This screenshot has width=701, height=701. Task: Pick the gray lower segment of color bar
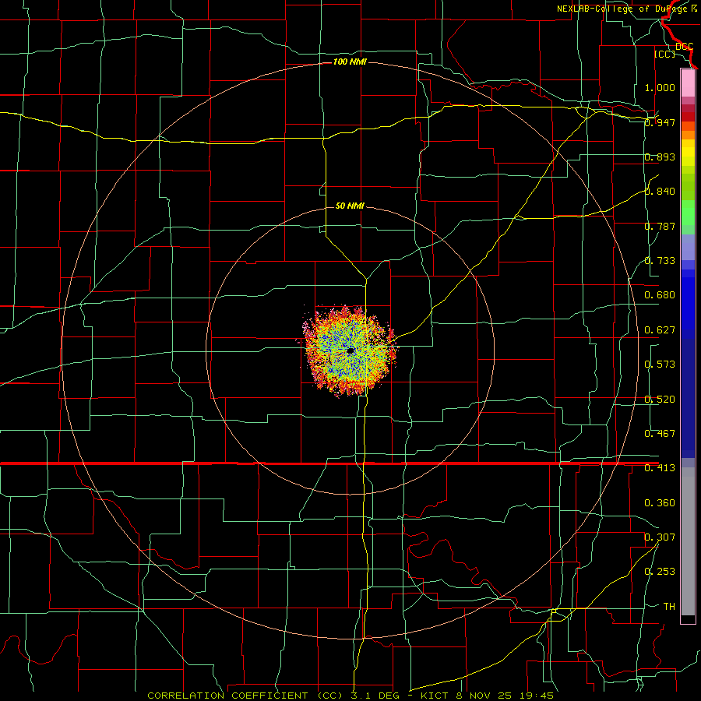pos(688,541)
